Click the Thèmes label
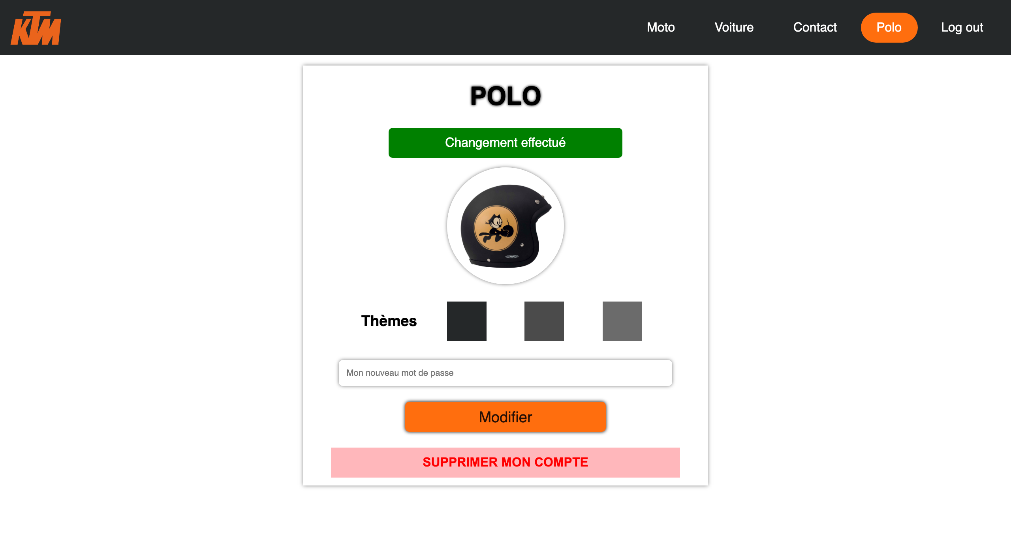This screenshot has height=551, width=1011. pos(389,321)
